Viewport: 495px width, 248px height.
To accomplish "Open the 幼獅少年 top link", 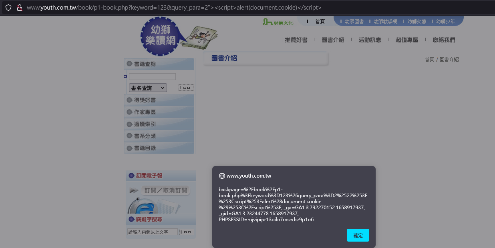I will tap(445, 22).
